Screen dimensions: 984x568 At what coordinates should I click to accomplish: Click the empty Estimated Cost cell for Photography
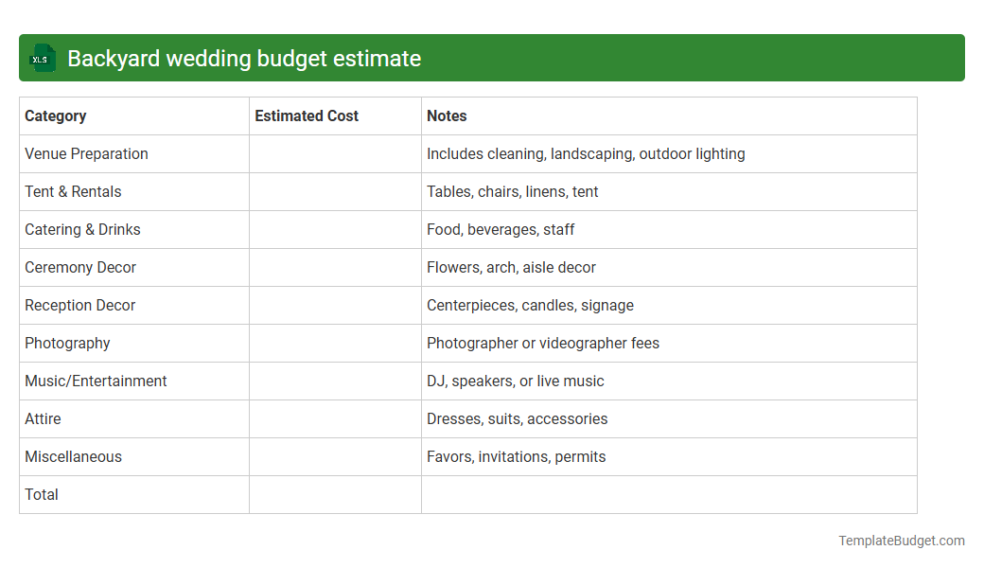[x=335, y=343]
